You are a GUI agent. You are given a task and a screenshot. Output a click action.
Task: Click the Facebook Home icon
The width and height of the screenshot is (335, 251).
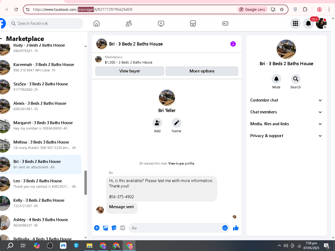pyautogui.click(x=97, y=23)
